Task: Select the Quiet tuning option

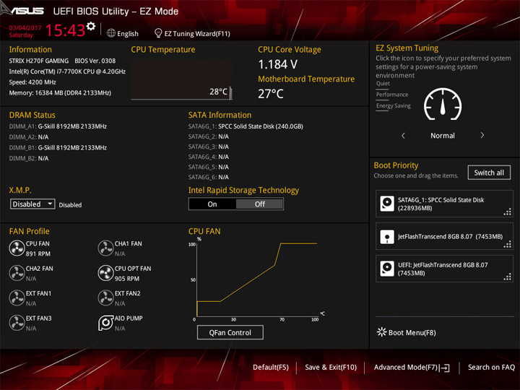Action: 383,84
